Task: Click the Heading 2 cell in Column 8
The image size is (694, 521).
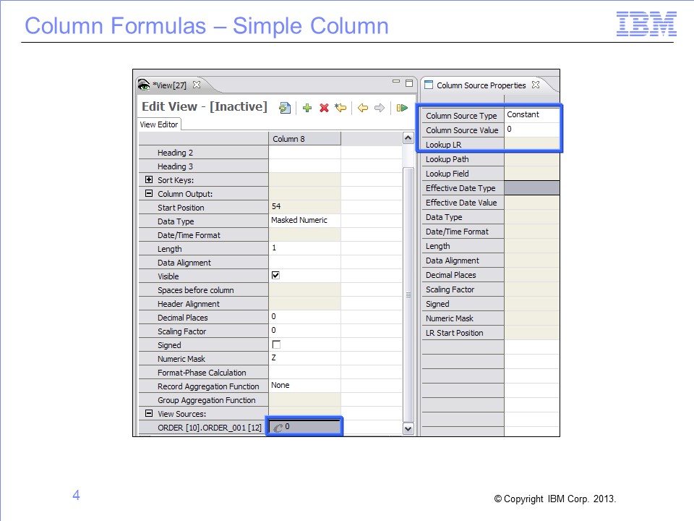Action: click(x=304, y=153)
